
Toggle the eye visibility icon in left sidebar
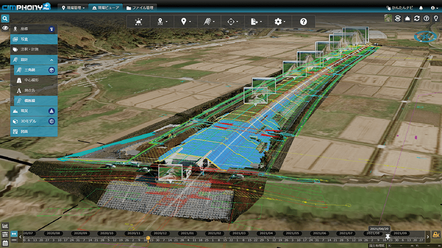coord(5,28)
